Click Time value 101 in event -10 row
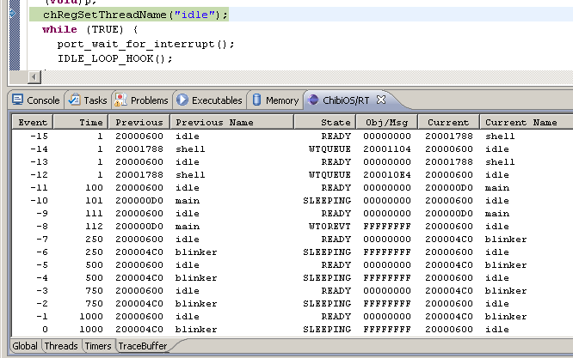Screen dimensions: 573x358 click(x=94, y=201)
